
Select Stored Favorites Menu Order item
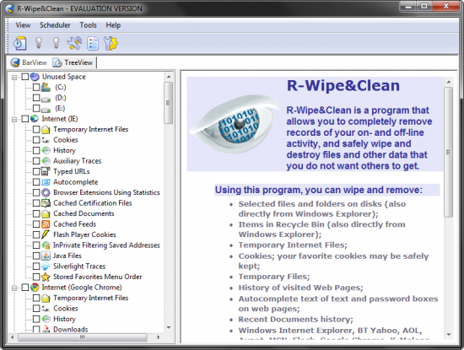[97, 277]
